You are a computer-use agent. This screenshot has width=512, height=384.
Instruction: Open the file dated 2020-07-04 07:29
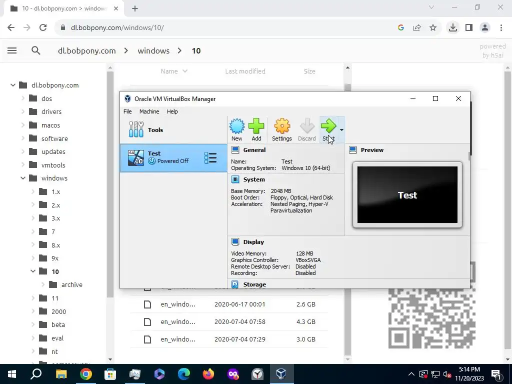coord(229,339)
